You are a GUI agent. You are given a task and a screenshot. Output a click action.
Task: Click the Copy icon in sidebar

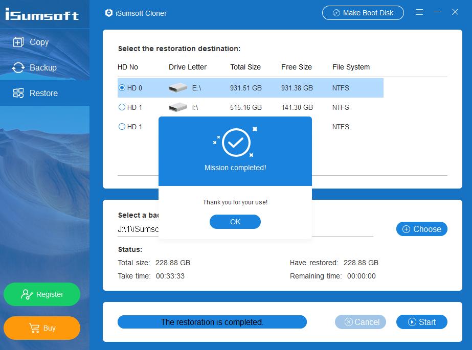tap(18, 42)
